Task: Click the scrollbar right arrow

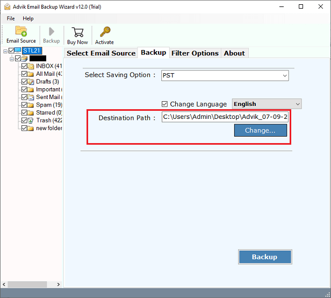Action: click(59, 284)
